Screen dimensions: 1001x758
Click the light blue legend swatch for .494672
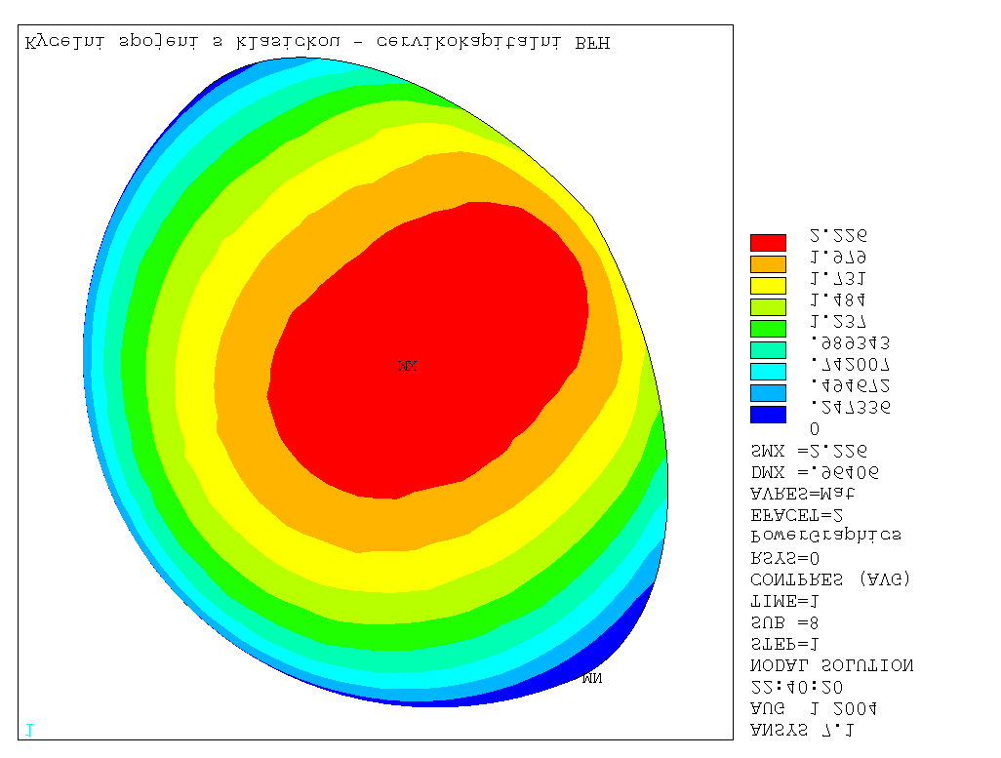[x=768, y=393]
